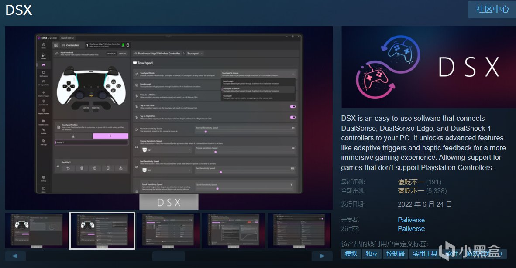This screenshot has height=268, width=516.
Task: Open the developer Paliverse link
Action: click(x=411, y=220)
